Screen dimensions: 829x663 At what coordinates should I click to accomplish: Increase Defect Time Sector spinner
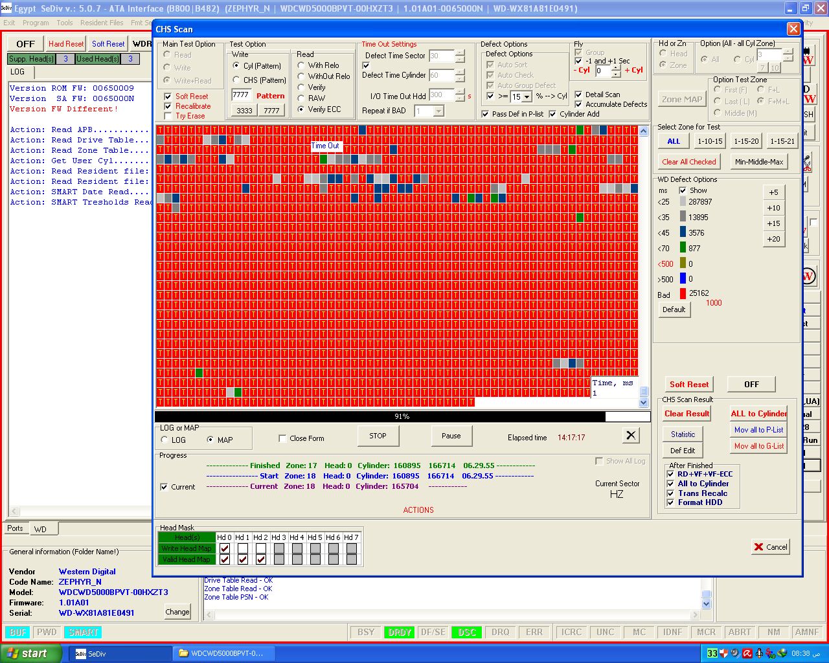[x=460, y=53]
